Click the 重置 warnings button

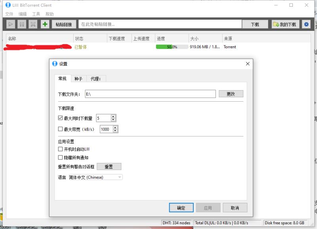[x=109, y=167]
